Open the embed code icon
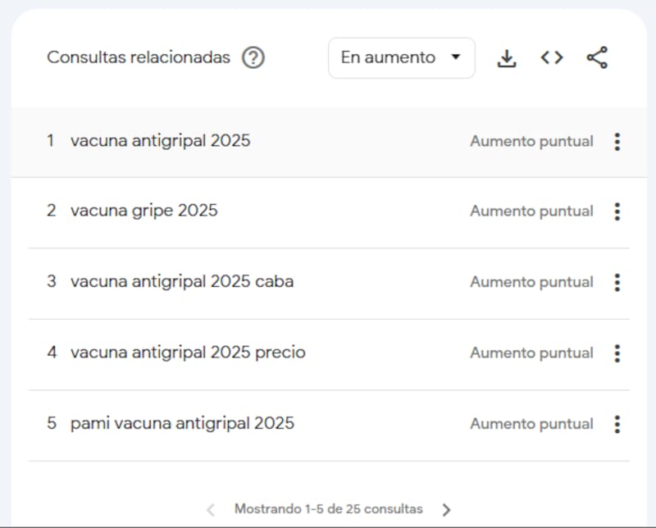The image size is (656, 528). click(552, 58)
